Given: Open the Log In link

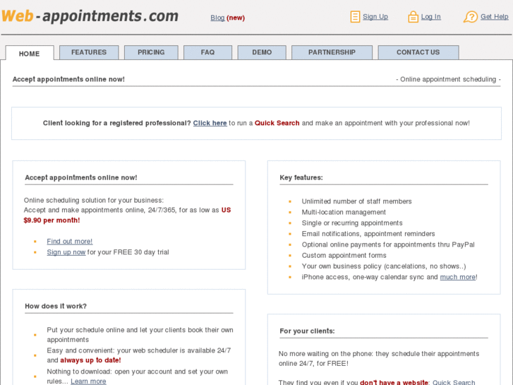Looking at the screenshot, I should (x=430, y=17).
